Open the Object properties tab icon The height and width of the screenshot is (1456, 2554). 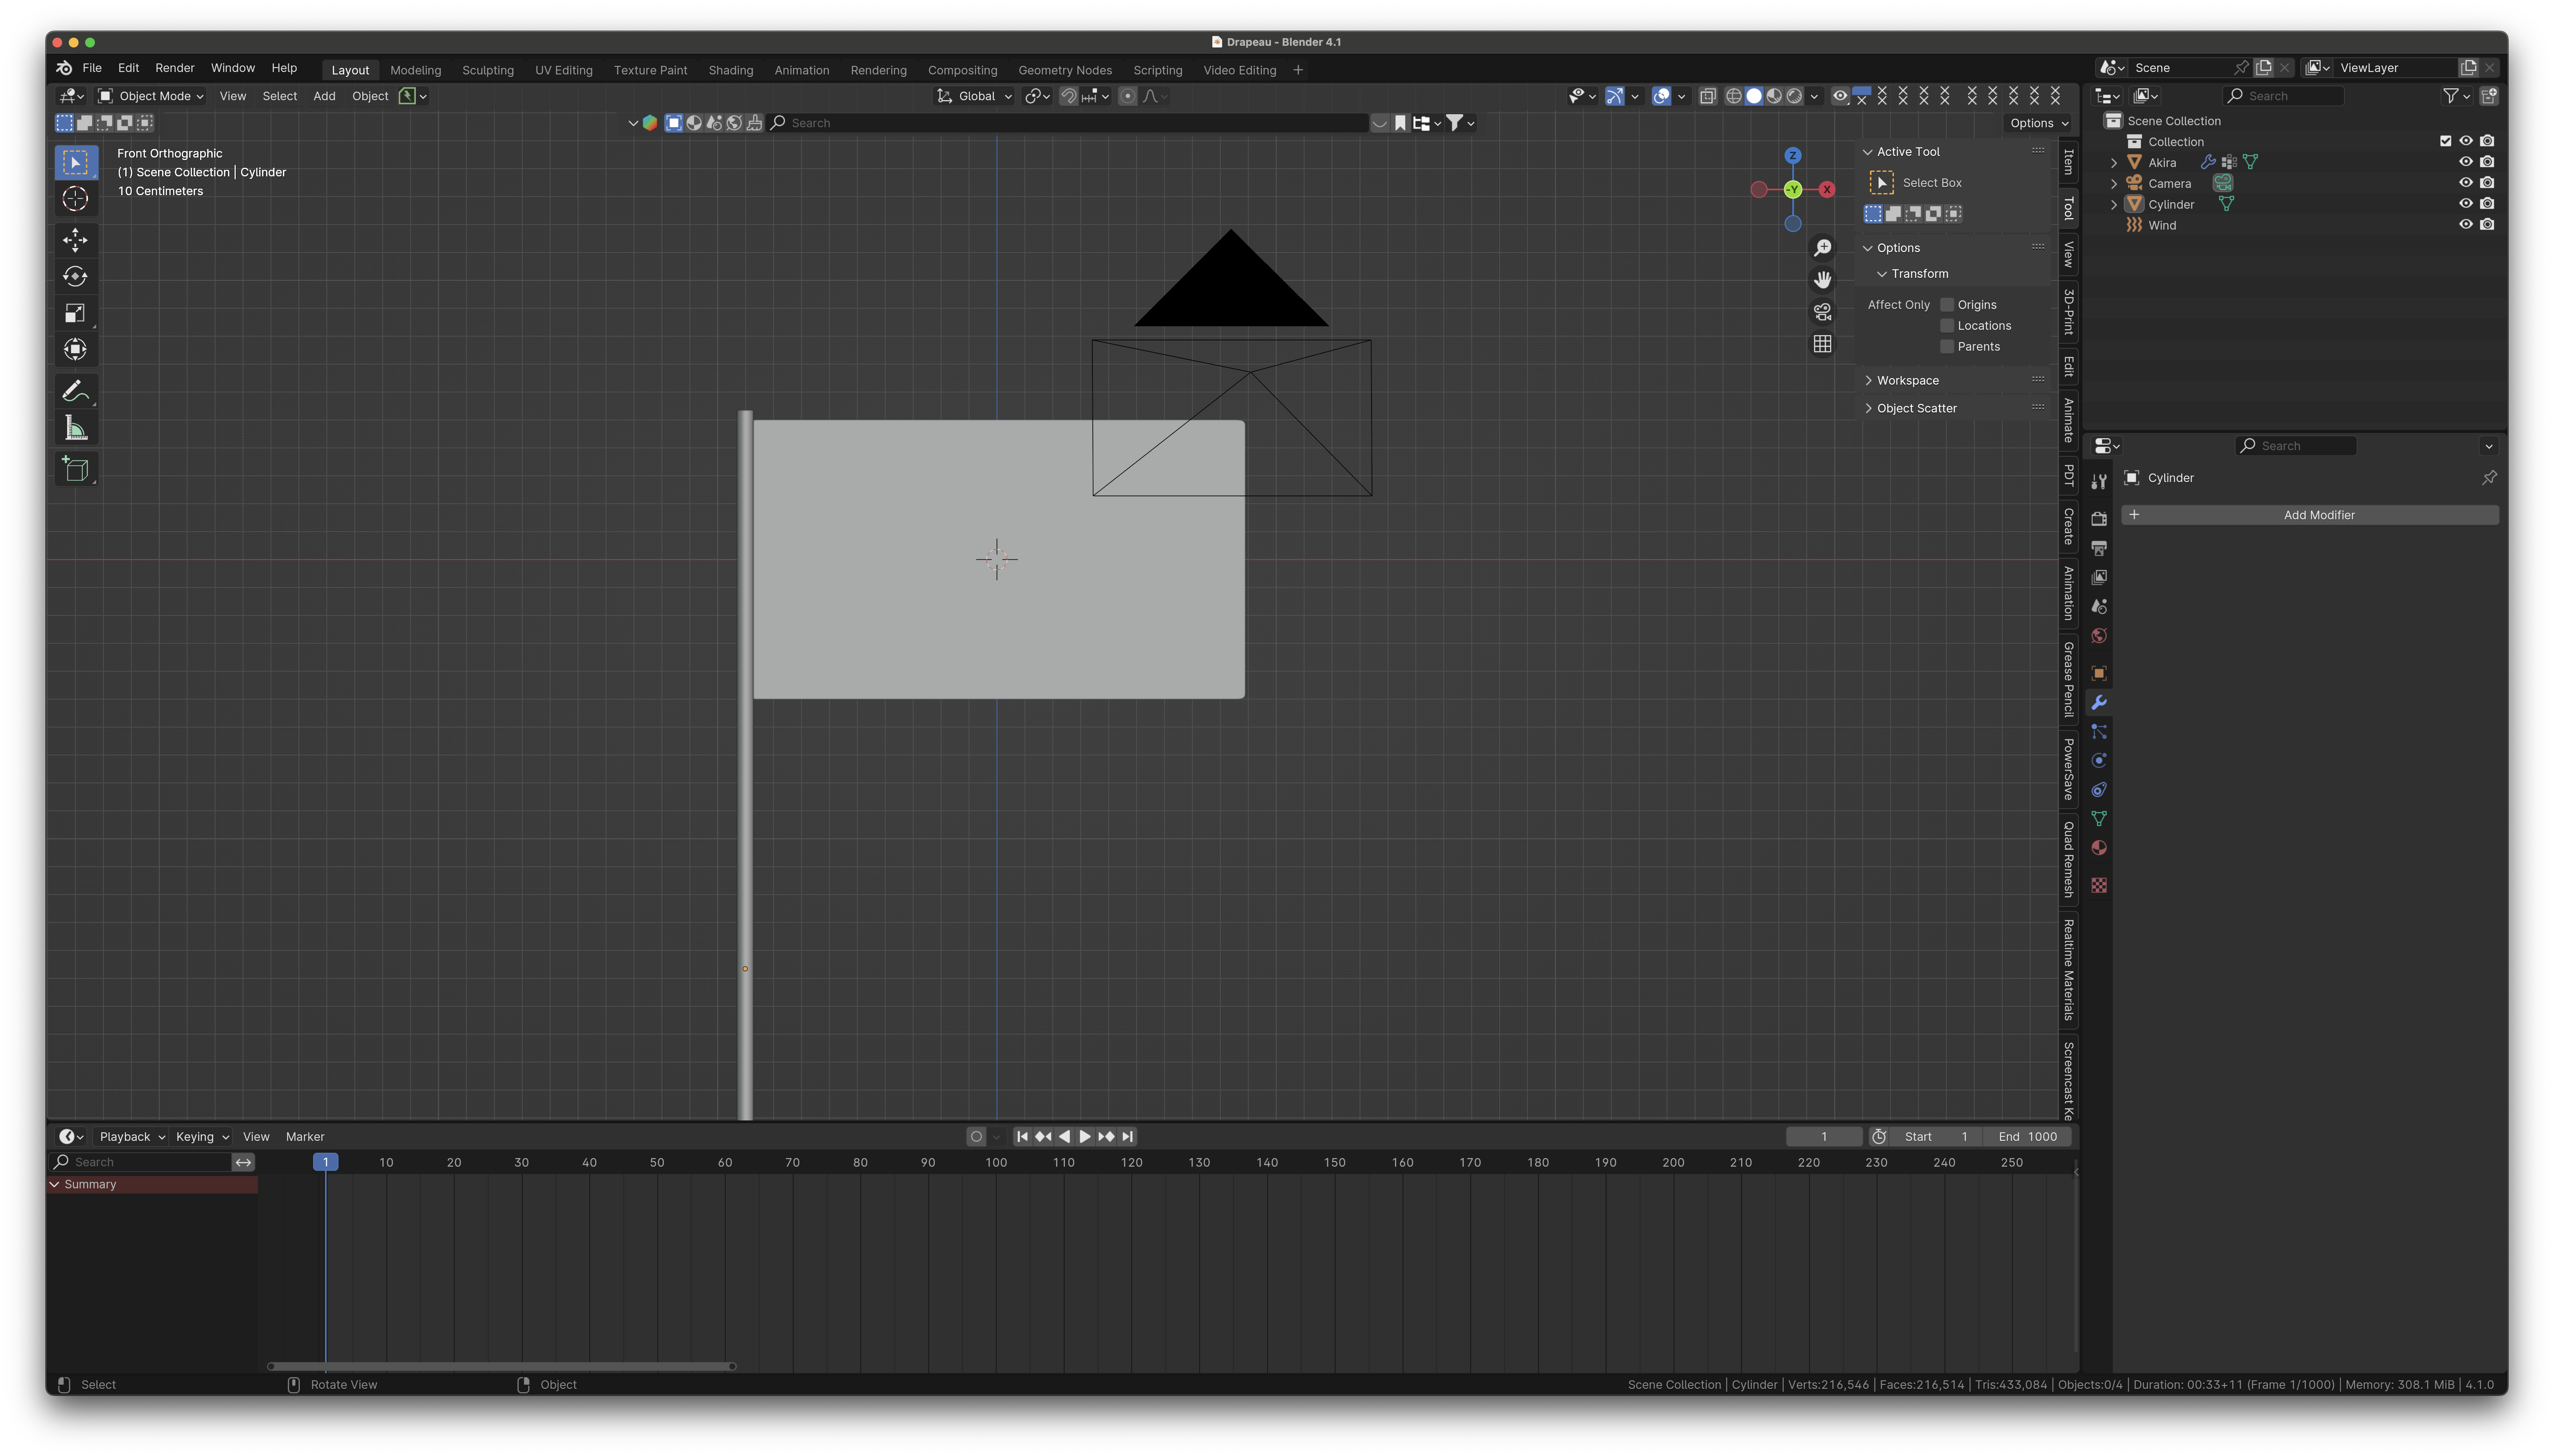pos(2099,673)
